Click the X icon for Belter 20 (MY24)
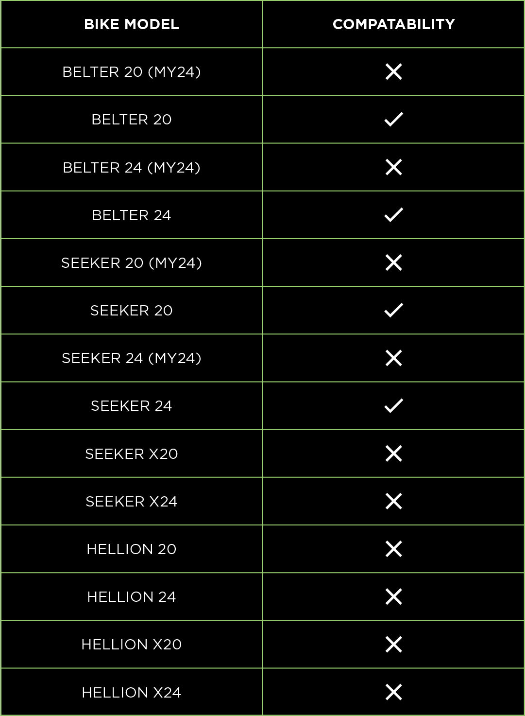Screen dimensions: 525x716 tap(393, 72)
